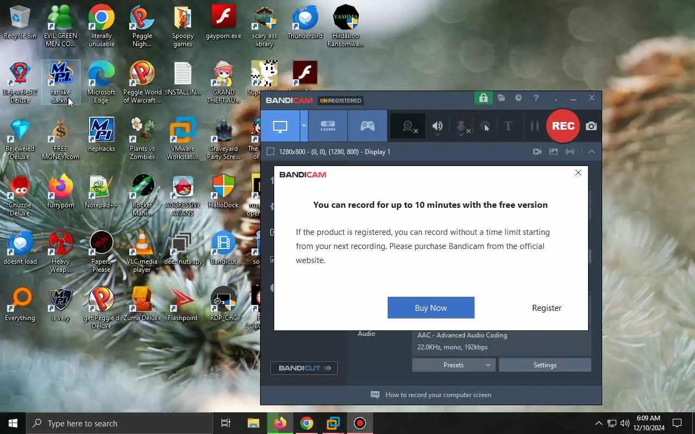Collapse Bandicam panel with chevron
Screen dimensions: 695x434
[592, 152]
